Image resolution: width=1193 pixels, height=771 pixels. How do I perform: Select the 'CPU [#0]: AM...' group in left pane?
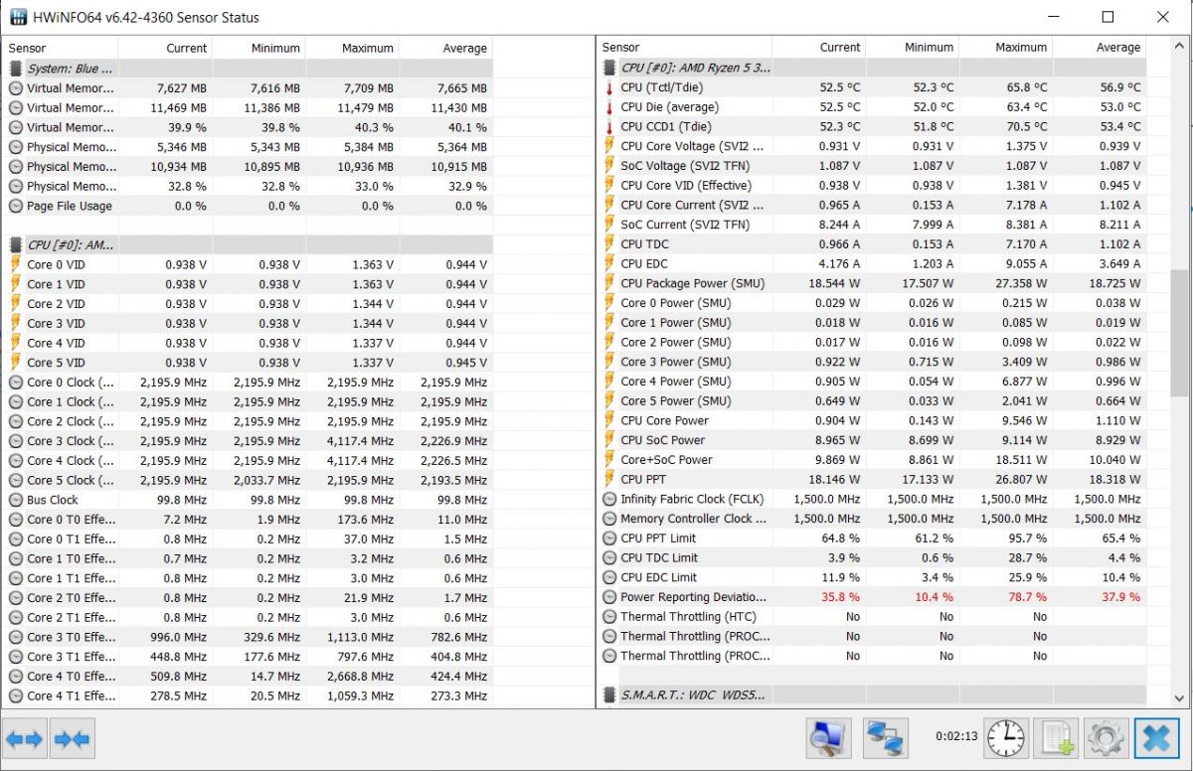click(249, 244)
